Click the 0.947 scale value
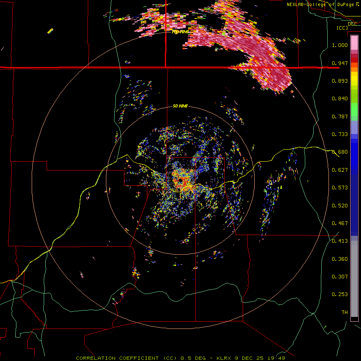The image size is (361, 361). [x=340, y=63]
